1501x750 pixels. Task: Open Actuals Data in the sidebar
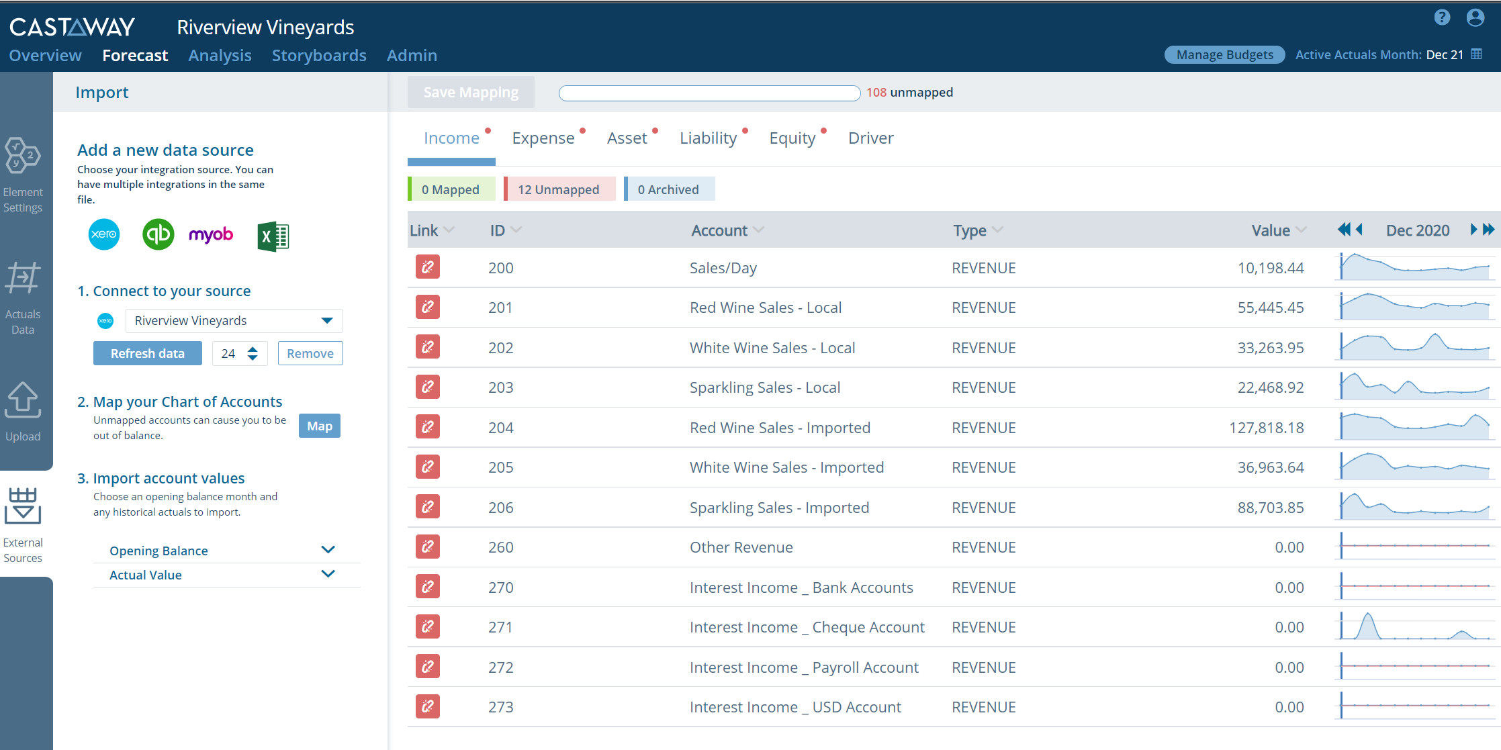[24, 295]
